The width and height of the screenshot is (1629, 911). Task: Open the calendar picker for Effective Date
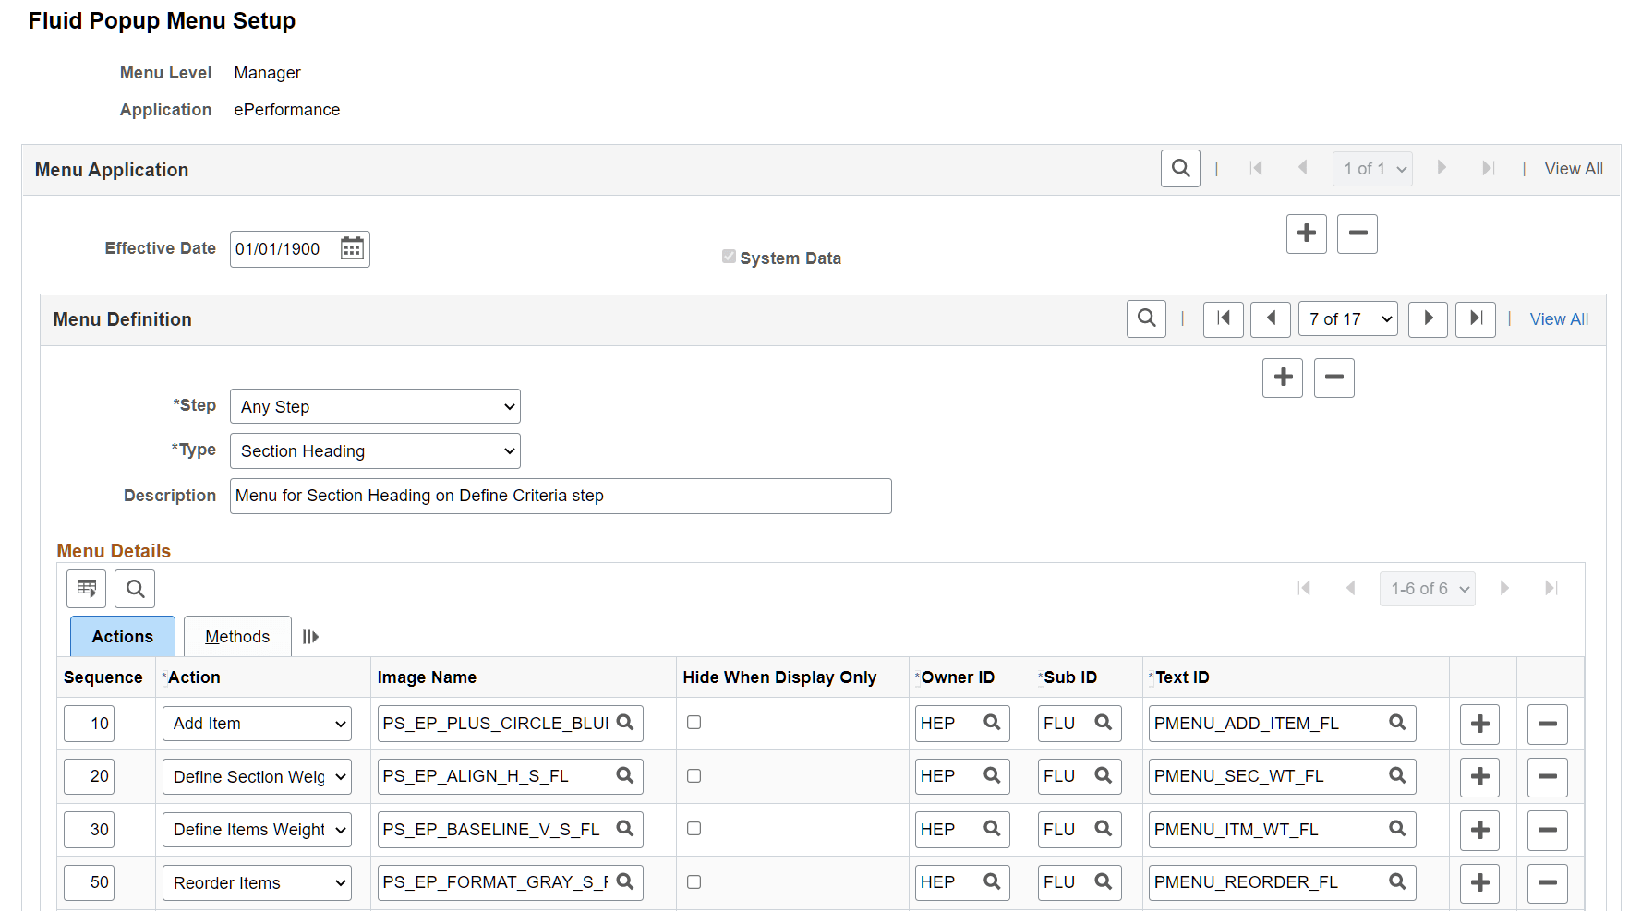click(x=352, y=248)
